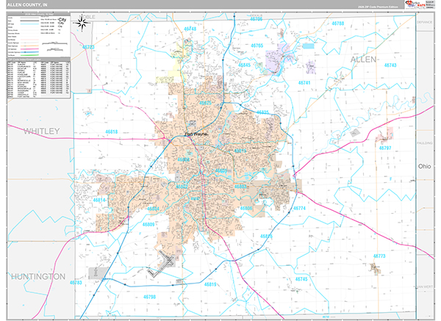Click the 46773 ZIP code label
This screenshot has height=321, width=441.
pos(380,256)
